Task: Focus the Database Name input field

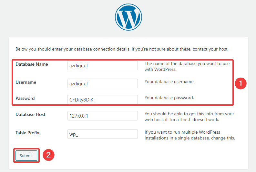Action: pos(102,66)
